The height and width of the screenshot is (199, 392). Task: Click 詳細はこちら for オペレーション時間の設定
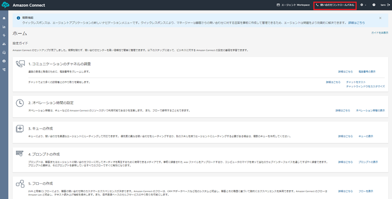(x=343, y=110)
